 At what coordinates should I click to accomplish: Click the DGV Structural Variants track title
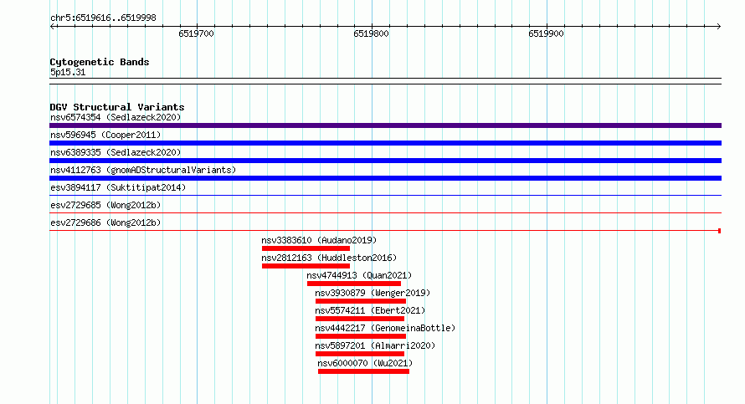point(117,107)
